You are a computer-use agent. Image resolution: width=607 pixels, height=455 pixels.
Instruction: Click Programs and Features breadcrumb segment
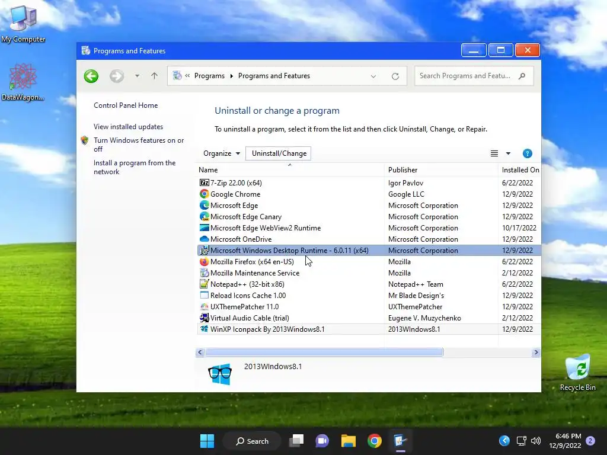[274, 76]
